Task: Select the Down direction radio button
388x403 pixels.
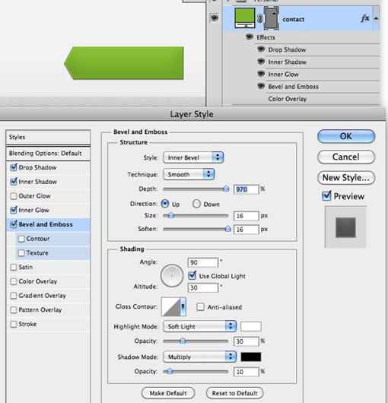Action: (x=196, y=204)
